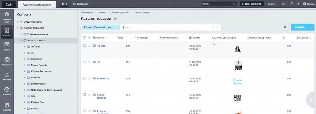Click folder icon of 16 Тонн row
This screenshot has width=316, height=114.
pos(94,46)
